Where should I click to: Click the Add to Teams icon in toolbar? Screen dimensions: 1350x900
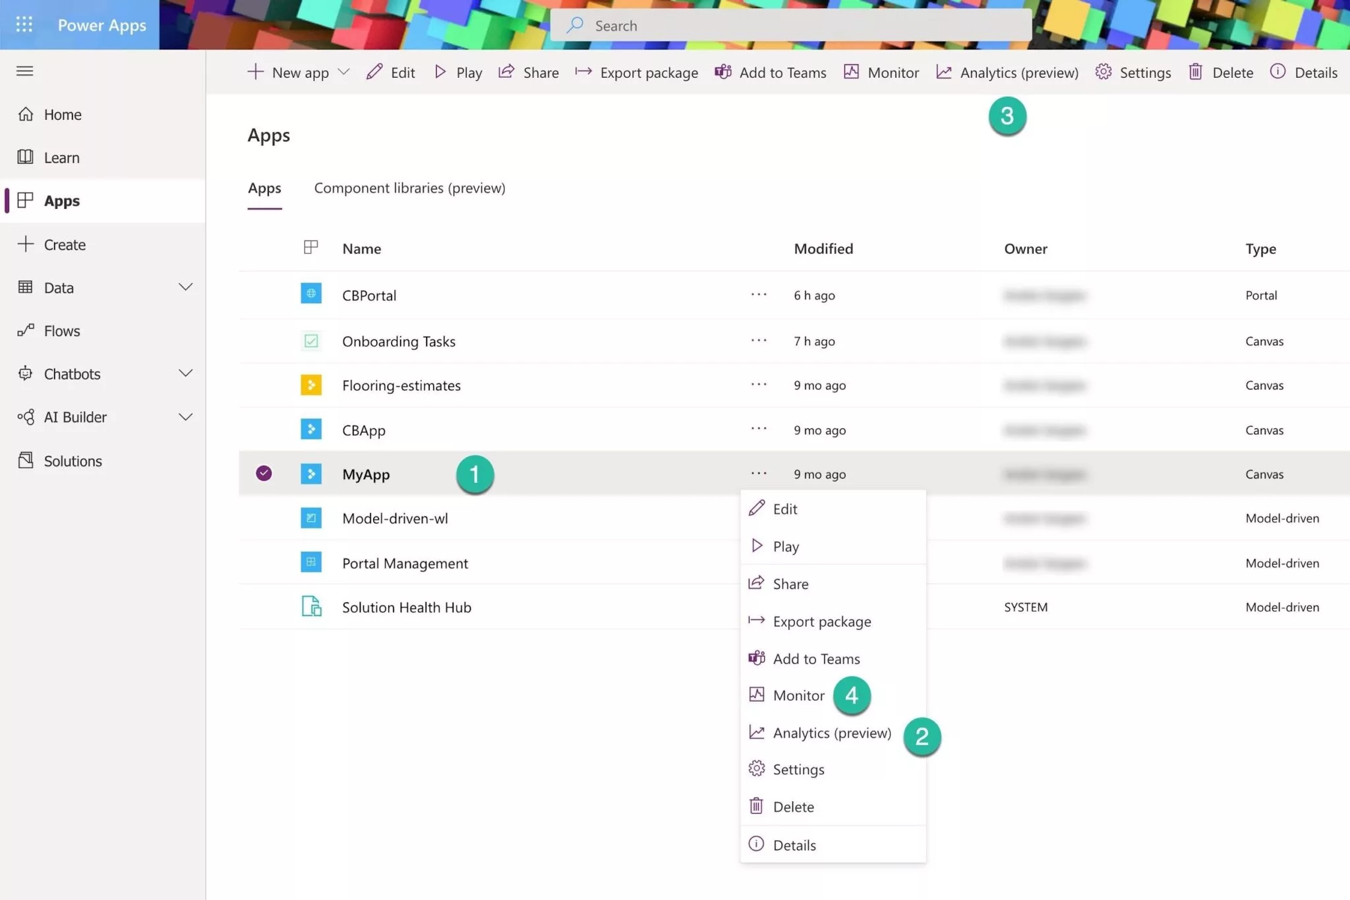pos(721,71)
